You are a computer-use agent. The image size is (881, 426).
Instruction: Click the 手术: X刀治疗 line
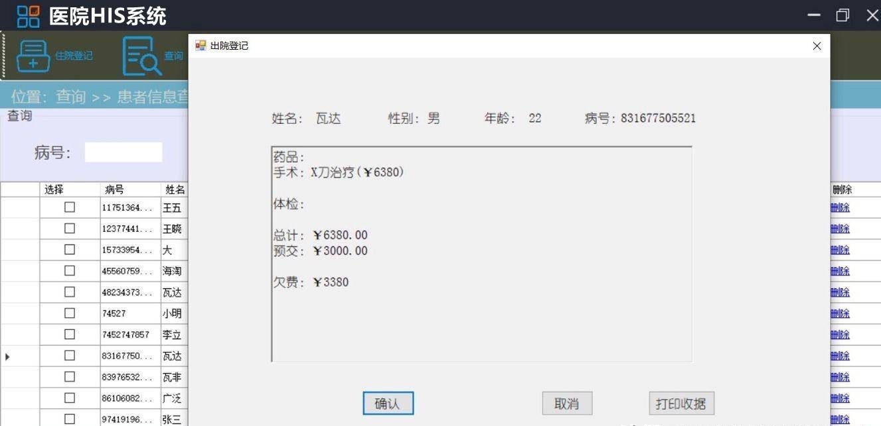339,172
